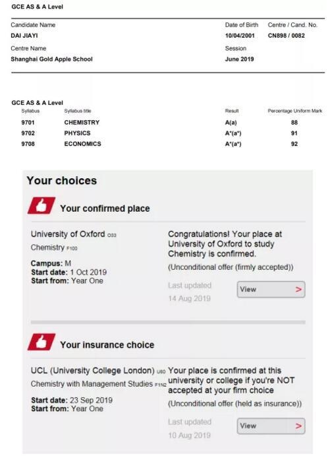
Task: Click Chemistry with Management Studies course
Action: pos(98,384)
